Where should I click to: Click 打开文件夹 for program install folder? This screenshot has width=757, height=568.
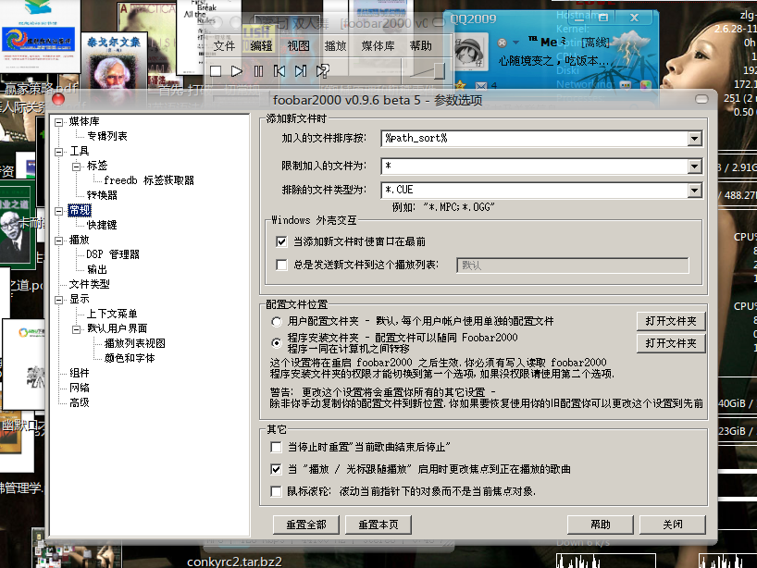point(671,343)
